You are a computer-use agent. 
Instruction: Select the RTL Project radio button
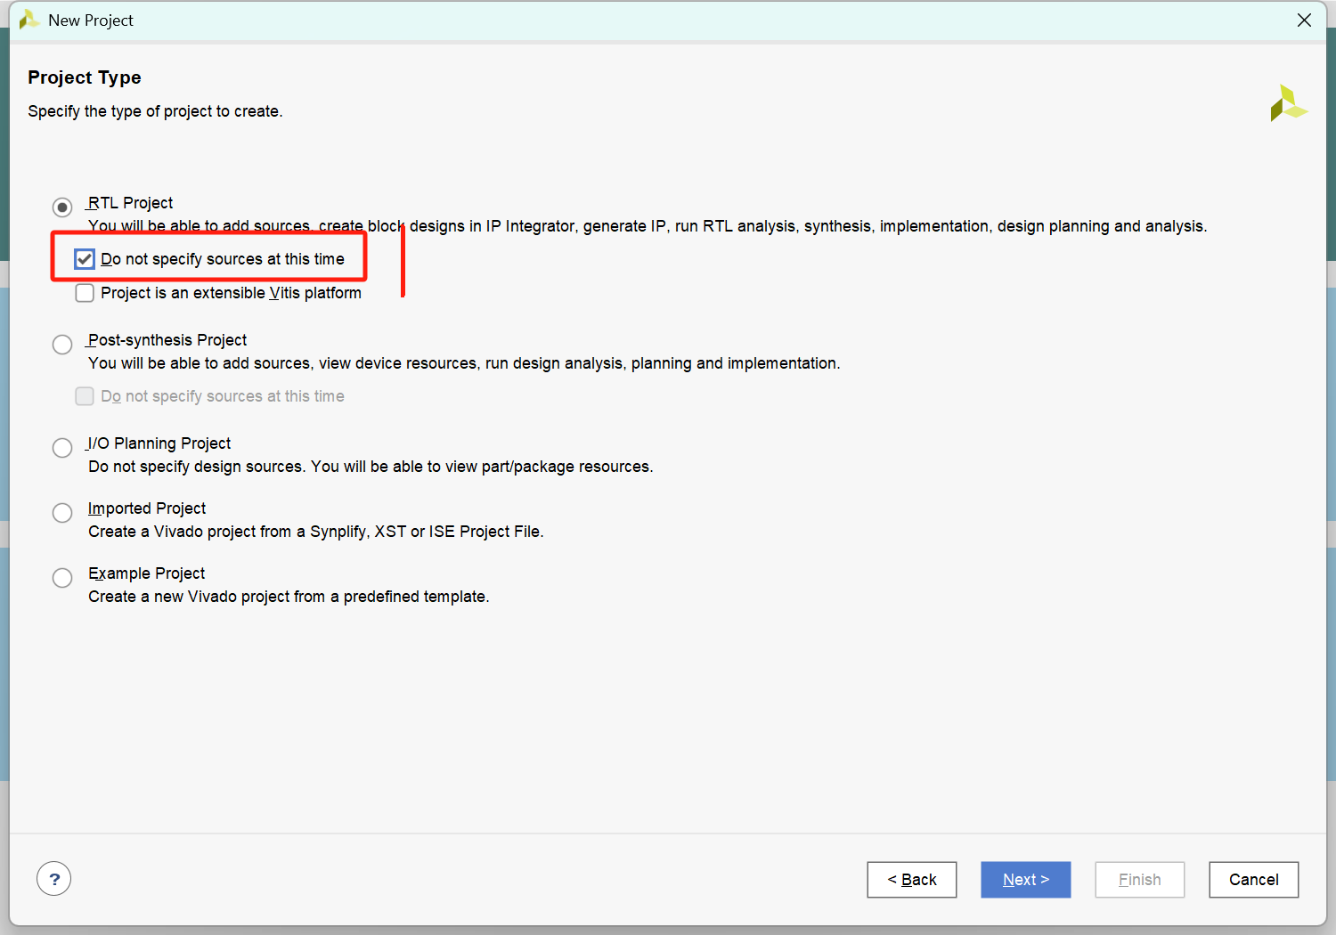click(62, 207)
